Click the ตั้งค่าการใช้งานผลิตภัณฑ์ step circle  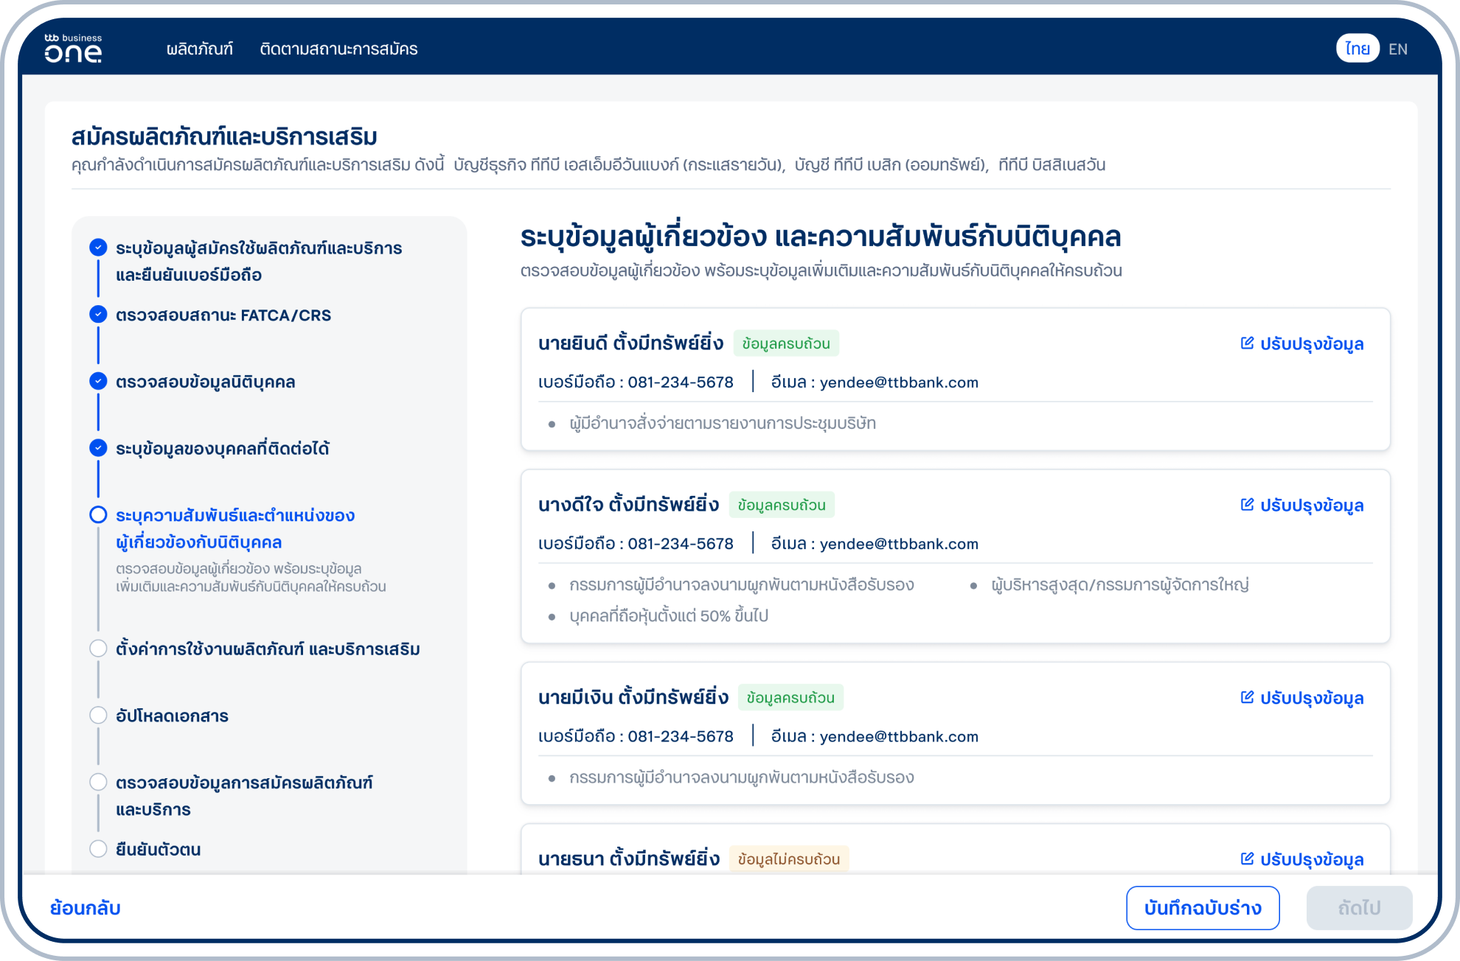(x=98, y=648)
